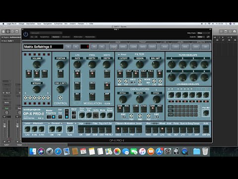Click the filter MIX mini knob
Viewport: 238px width, 179px height.
pyautogui.click(x=119, y=81)
